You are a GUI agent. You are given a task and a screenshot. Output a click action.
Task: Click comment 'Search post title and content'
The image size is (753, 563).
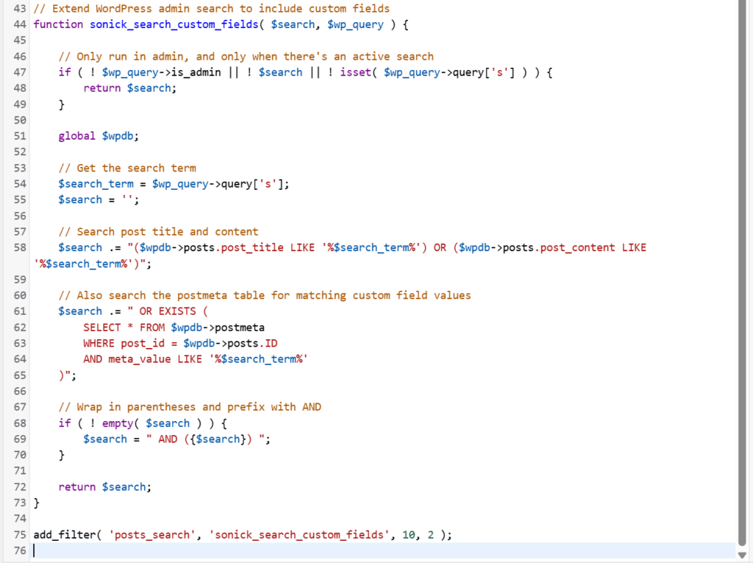(159, 232)
